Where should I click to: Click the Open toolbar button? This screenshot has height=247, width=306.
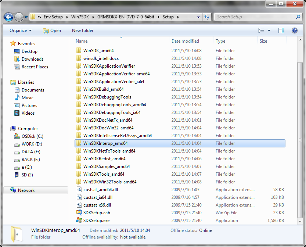point(52,31)
